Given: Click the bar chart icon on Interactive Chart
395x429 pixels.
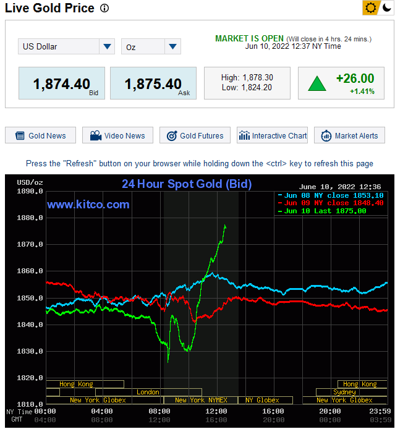Looking at the screenshot, I should [x=244, y=135].
